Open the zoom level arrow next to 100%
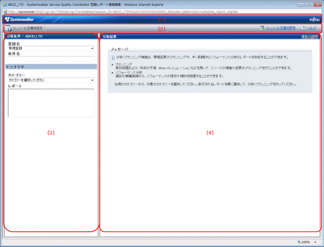This screenshot has height=247, width=324. tap(316, 243)
